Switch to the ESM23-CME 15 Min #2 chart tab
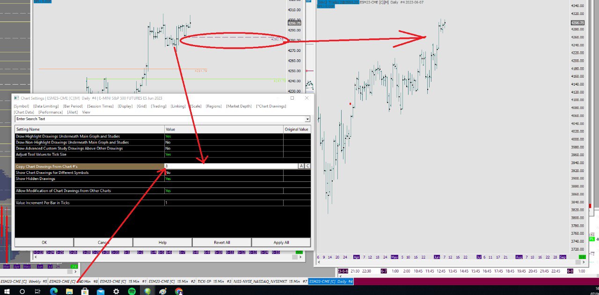Image resolution: width=599 pixels, height=295 pixels. tap(172, 281)
